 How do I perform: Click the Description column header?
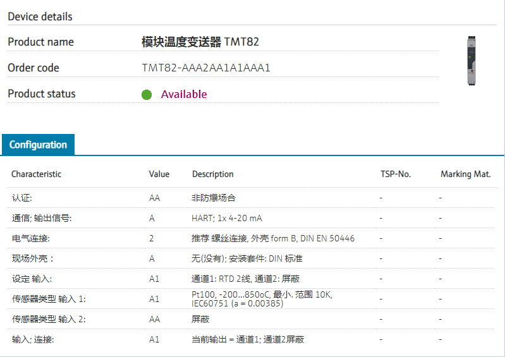[x=213, y=174]
